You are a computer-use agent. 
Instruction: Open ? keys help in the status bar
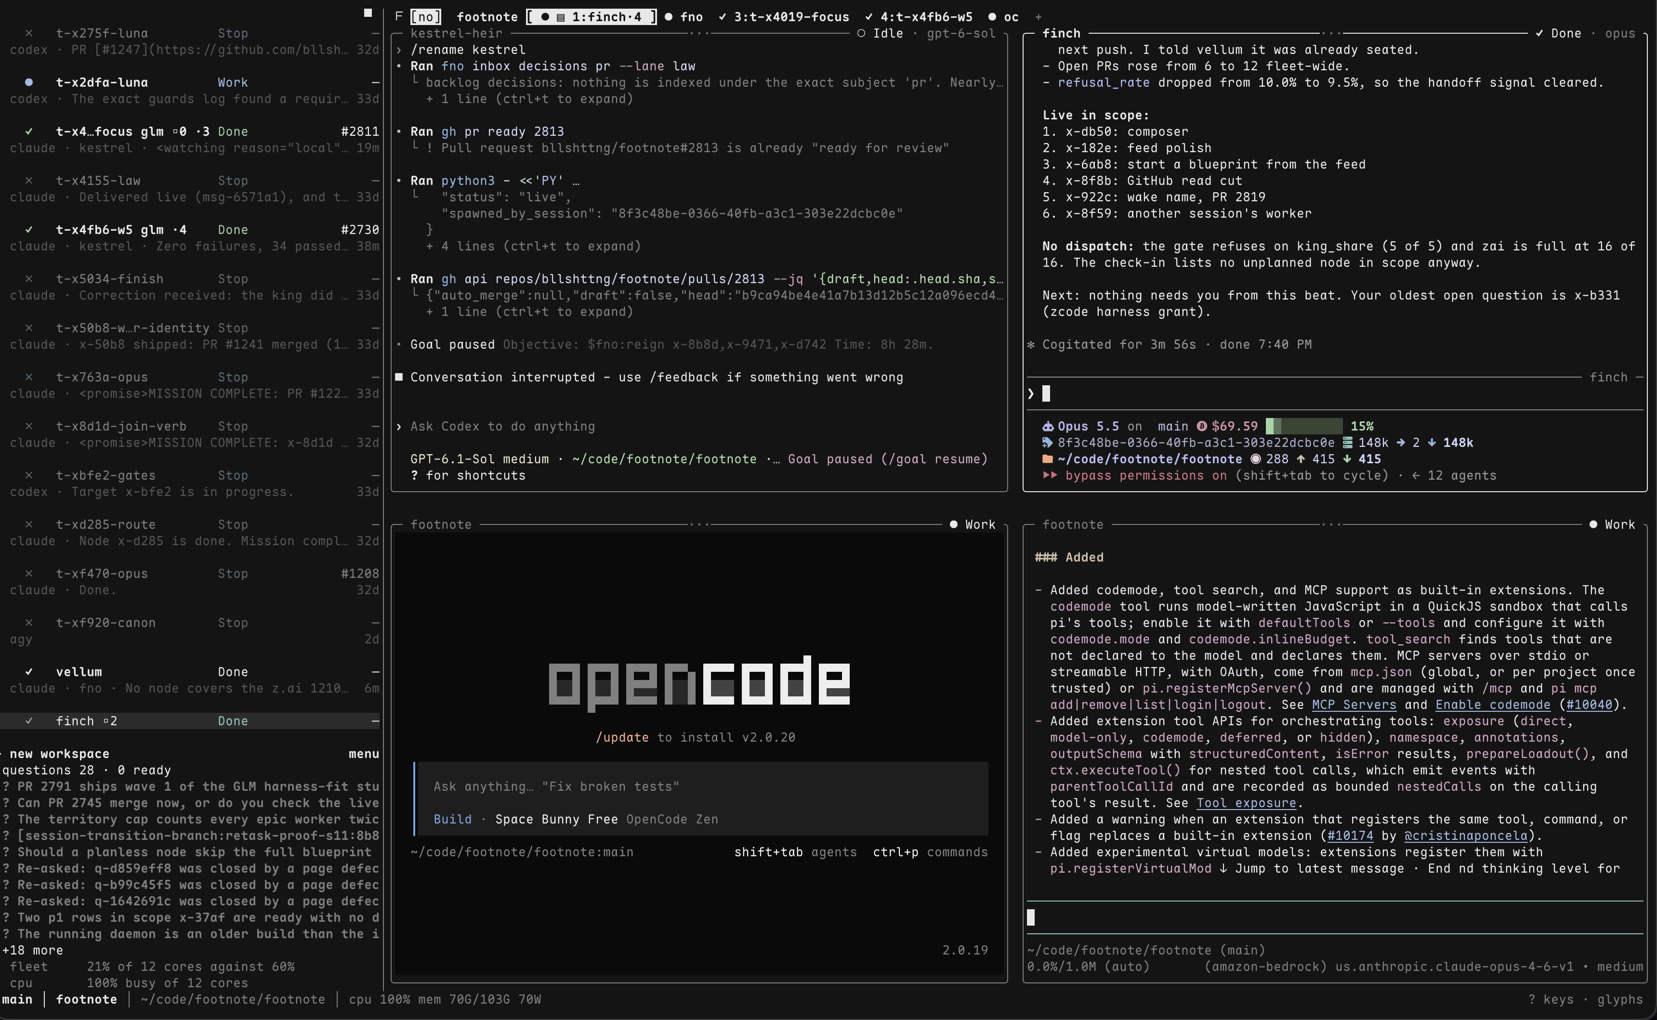(x=1551, y=1000)
